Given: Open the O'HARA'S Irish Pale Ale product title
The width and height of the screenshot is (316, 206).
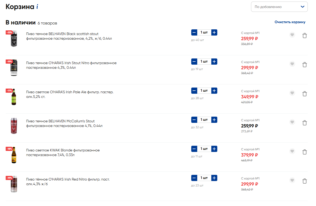Looking at the screenshot, I should click(x=70, y=94).
